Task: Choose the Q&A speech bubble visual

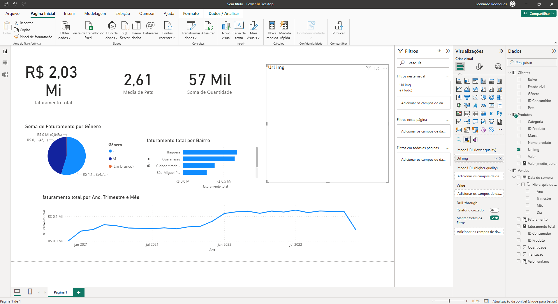Action: (x=475, y=122)
